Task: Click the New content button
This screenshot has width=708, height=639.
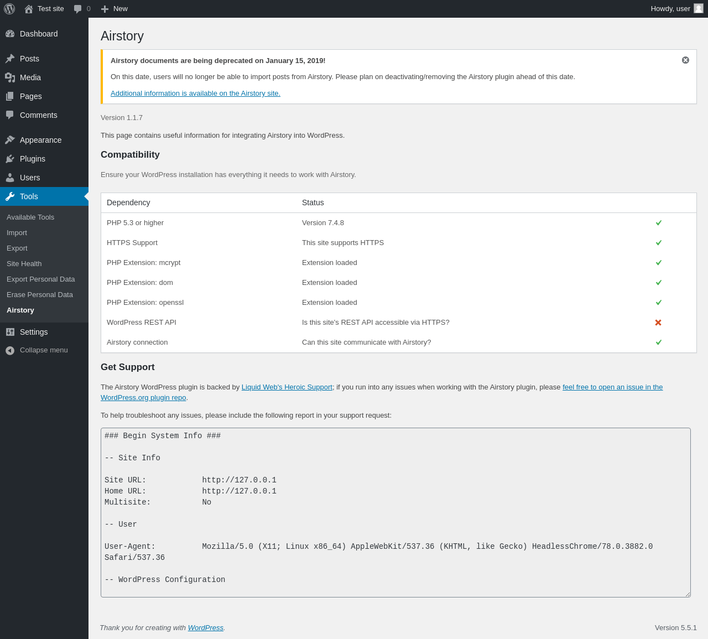Action: (114, 9)
